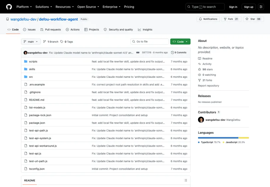Focus the header search box
Image resolution: width=270 pixels, height=187 pixels.
pyautogui.click(x=205, y=7)
